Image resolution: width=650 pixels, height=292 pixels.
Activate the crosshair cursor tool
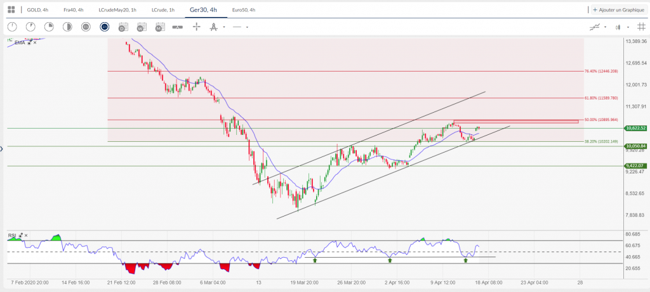pyautogui.click(x=196, y=27)
